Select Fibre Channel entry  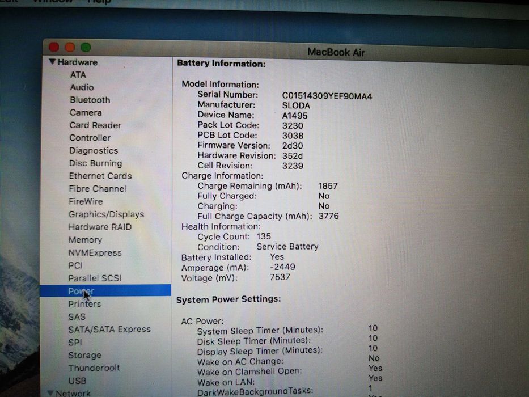point(98,189)
